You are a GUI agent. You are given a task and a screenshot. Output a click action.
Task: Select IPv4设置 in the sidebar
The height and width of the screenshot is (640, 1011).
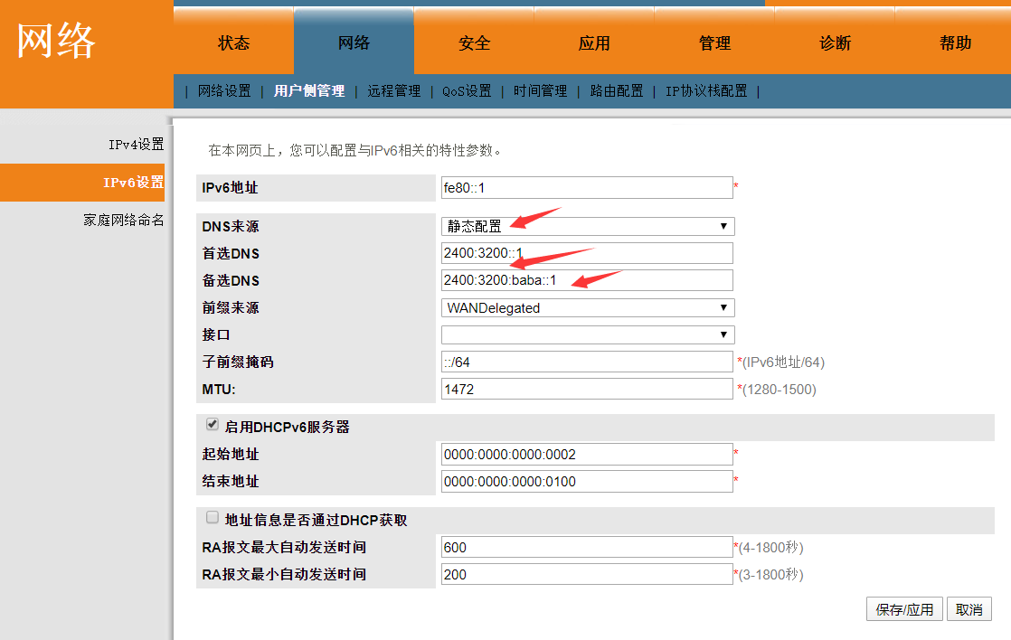tap(136, 145)
